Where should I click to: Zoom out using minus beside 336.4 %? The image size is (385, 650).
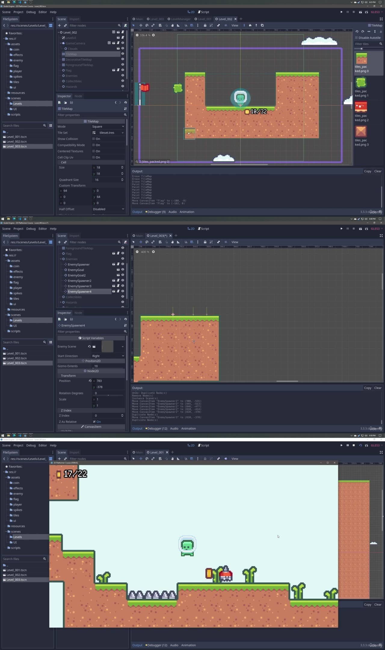click(x=137, y=35)
